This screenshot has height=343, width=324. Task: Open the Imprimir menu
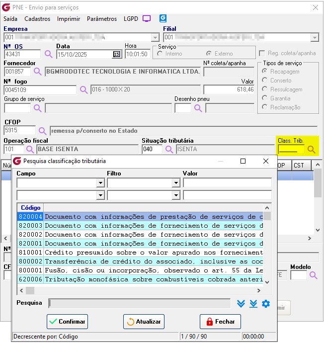pos(69,19)
